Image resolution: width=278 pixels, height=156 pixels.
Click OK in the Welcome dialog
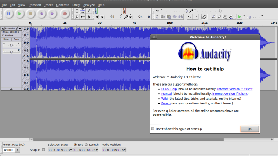249,129
